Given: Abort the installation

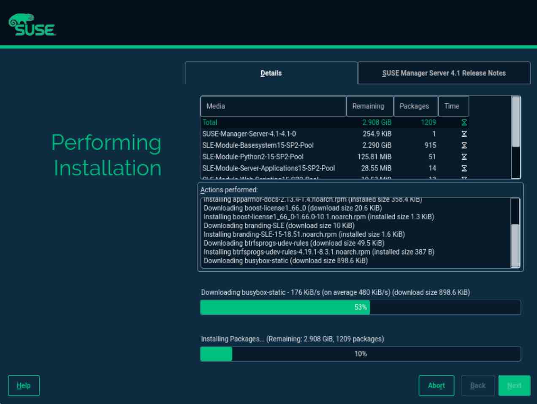Looking at the screenshot, I should click(x=437, y=385).
